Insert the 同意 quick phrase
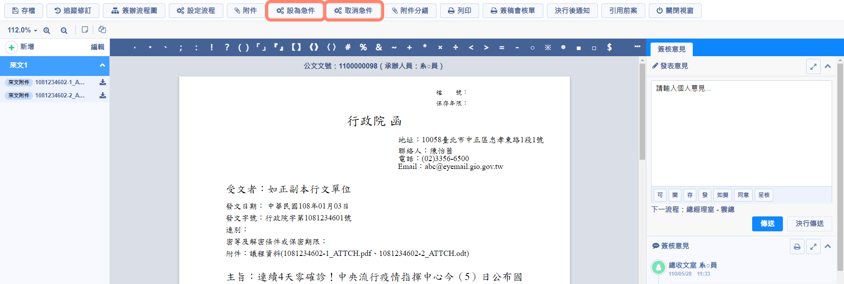Screen dimensions: 844x284 point(743,195)
